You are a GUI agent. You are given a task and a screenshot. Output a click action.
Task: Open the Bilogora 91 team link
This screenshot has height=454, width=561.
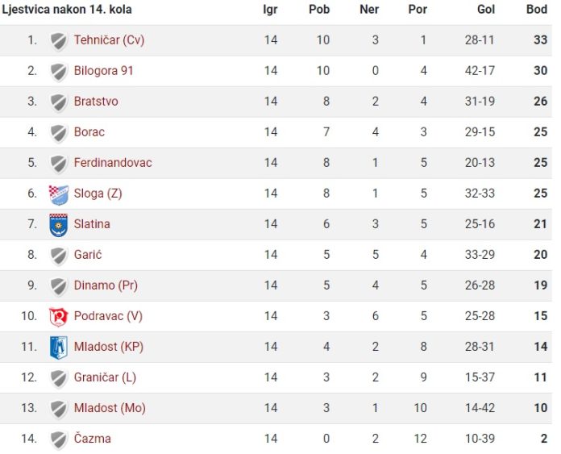pyautogui.click(x=103, y=70)
